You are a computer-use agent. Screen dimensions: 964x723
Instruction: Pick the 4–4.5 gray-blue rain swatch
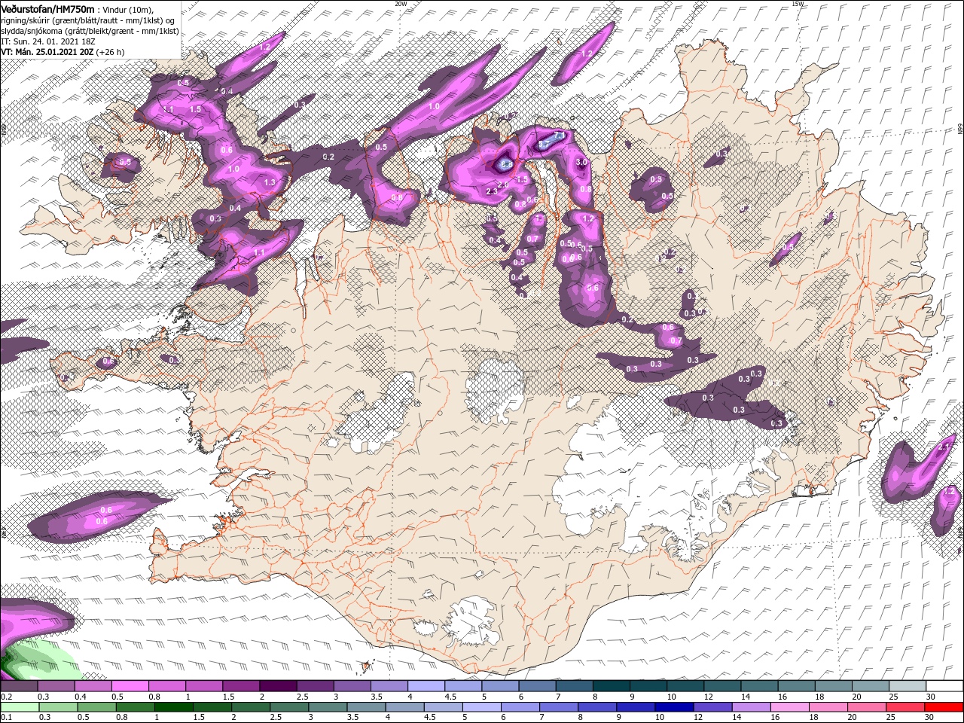[404, 706]
